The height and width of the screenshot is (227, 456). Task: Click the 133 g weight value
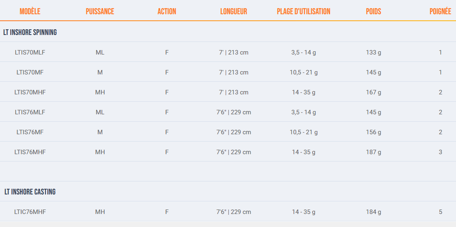tap(373, 52)
